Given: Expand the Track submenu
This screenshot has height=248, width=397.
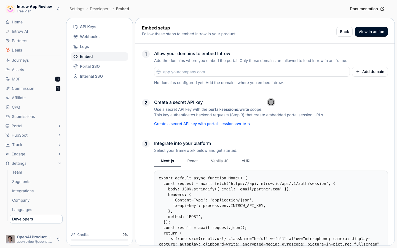Looking at the screenshot, I should 60,145.
